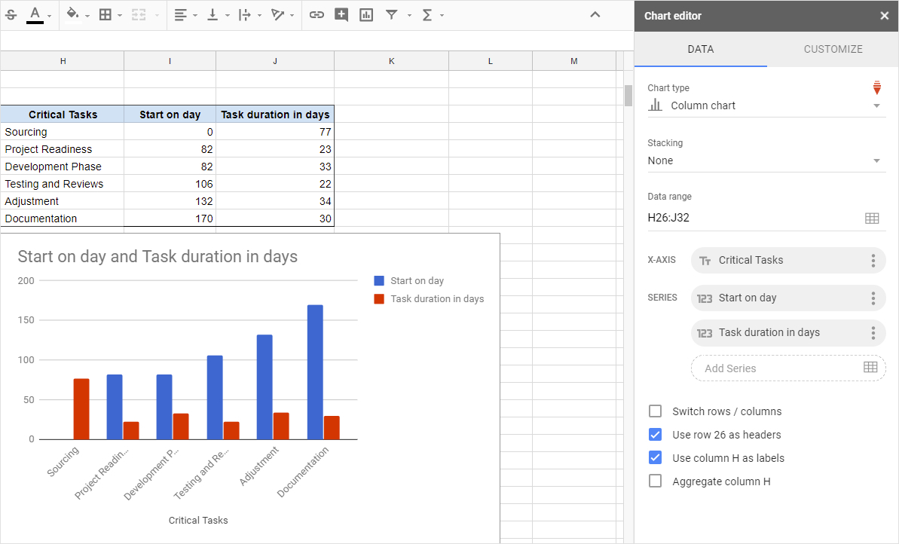Click the Add Series button
899x544 pixels.
point(787,368)
